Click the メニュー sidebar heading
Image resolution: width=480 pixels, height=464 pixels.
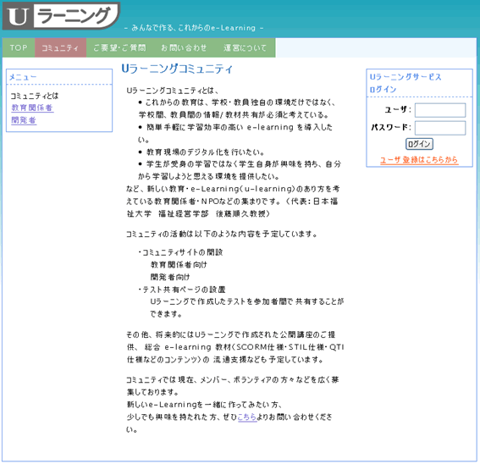23,77
